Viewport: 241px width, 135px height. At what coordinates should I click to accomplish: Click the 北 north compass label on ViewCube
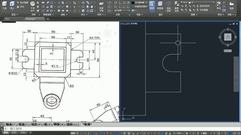click(227, 29)
